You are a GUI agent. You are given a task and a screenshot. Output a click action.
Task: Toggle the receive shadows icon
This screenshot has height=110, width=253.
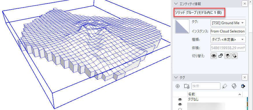tap(228, 56)
